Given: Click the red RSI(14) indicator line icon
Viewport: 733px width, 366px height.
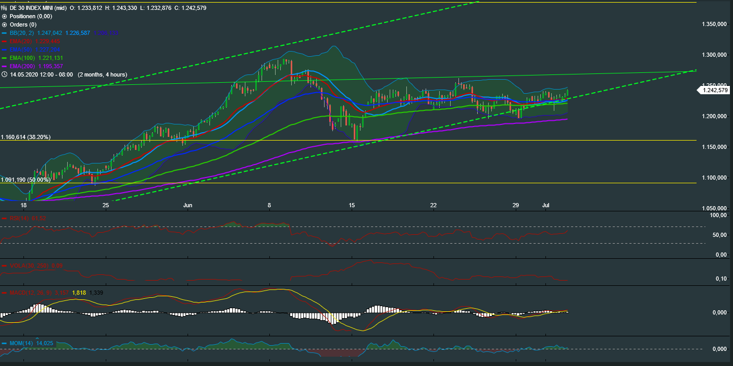Looking at the screenshot, I should tap(5, 219).
